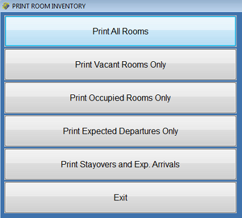
Task: Print stayovers and expected arrivals report
Action: [x=120, y=164]
